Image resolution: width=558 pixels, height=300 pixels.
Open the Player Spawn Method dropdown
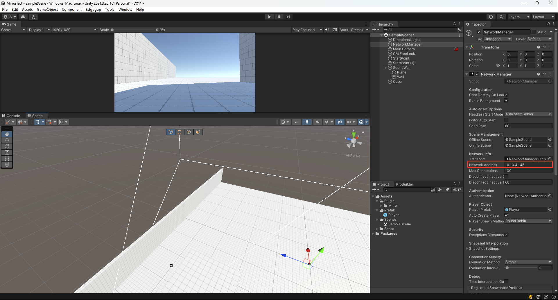point(528,221)
